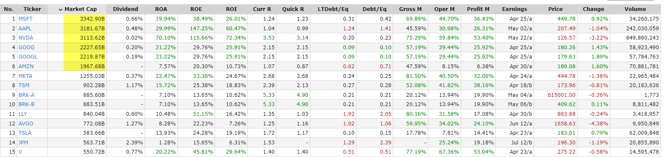Click NVDA change value -3.22%

599,38
